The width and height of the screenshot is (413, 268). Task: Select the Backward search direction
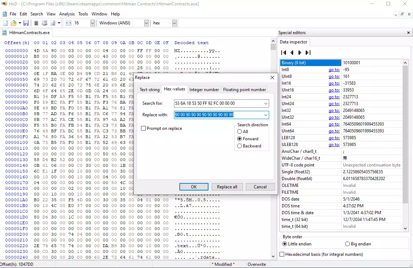pos(249,146)
